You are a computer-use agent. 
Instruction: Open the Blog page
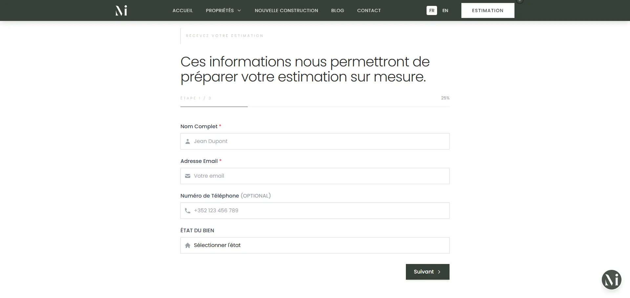(x=337, y=10)
